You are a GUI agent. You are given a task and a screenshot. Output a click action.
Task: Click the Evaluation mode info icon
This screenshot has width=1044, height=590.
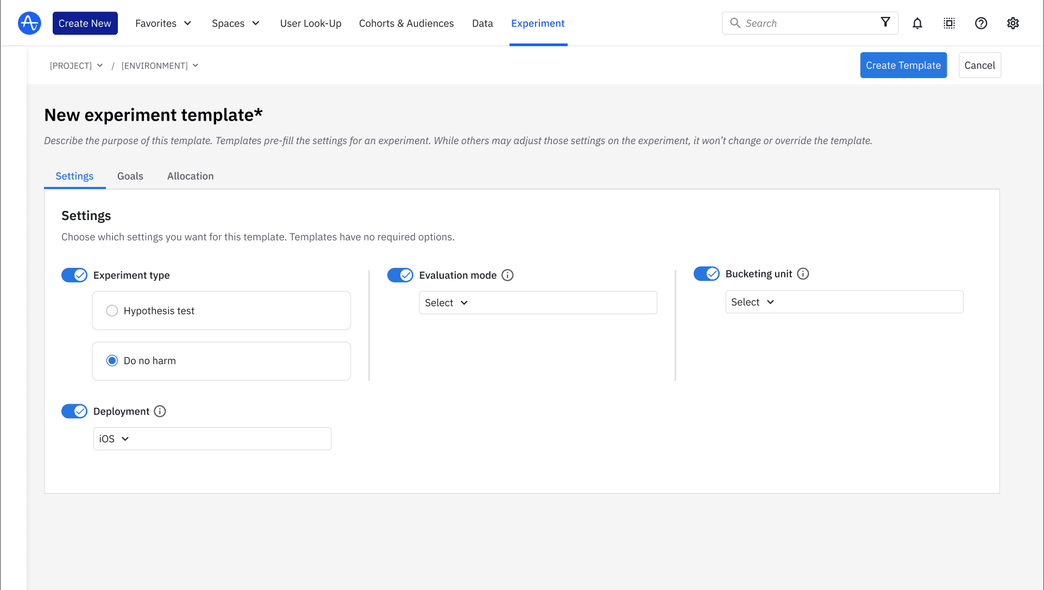(x=507, y=275)
